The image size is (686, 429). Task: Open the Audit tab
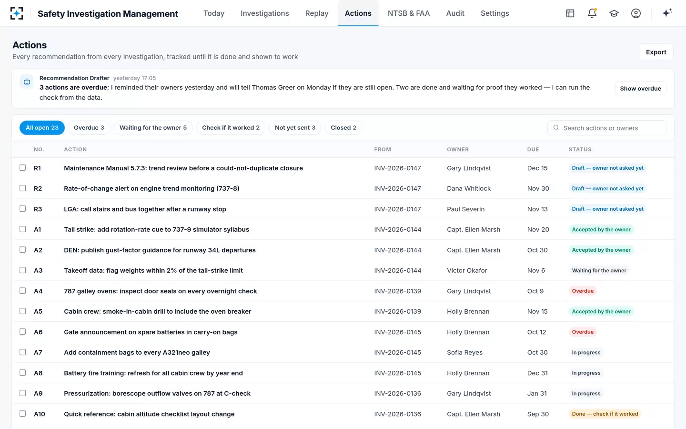(455, 13)
